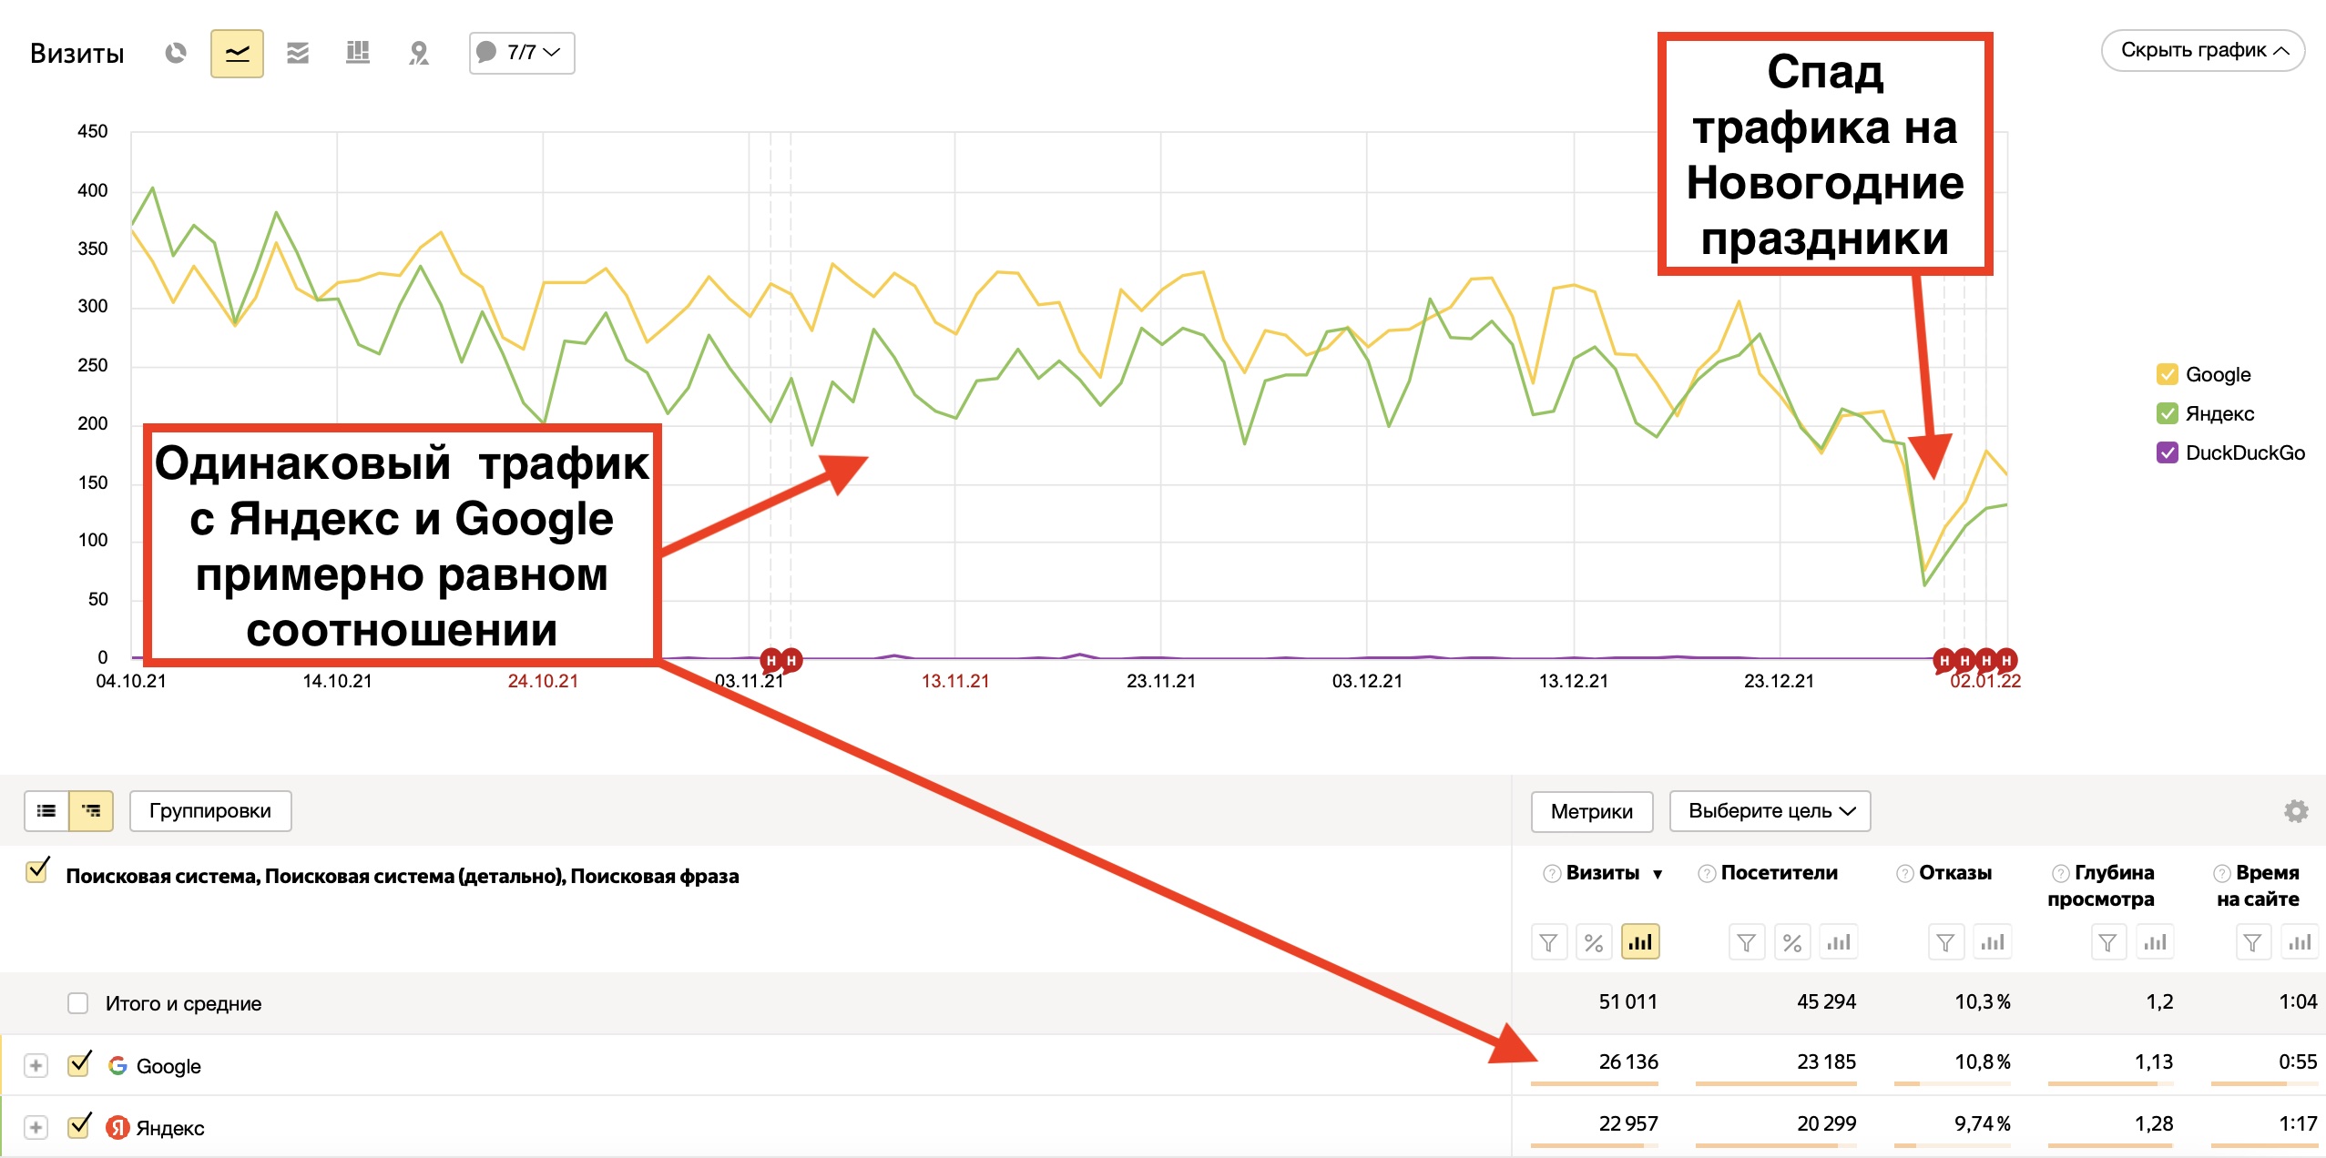Click the Итого и средние row label
This screenshot has width=2326, height=1158.
(184, 1004)
